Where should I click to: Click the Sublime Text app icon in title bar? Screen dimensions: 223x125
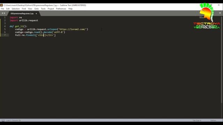(x=1, y=5)
